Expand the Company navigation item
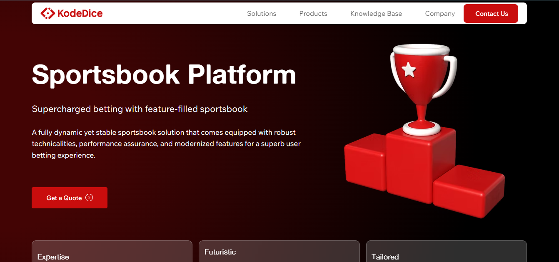This screenshot has height=262, width=559. tap(440, 14)
